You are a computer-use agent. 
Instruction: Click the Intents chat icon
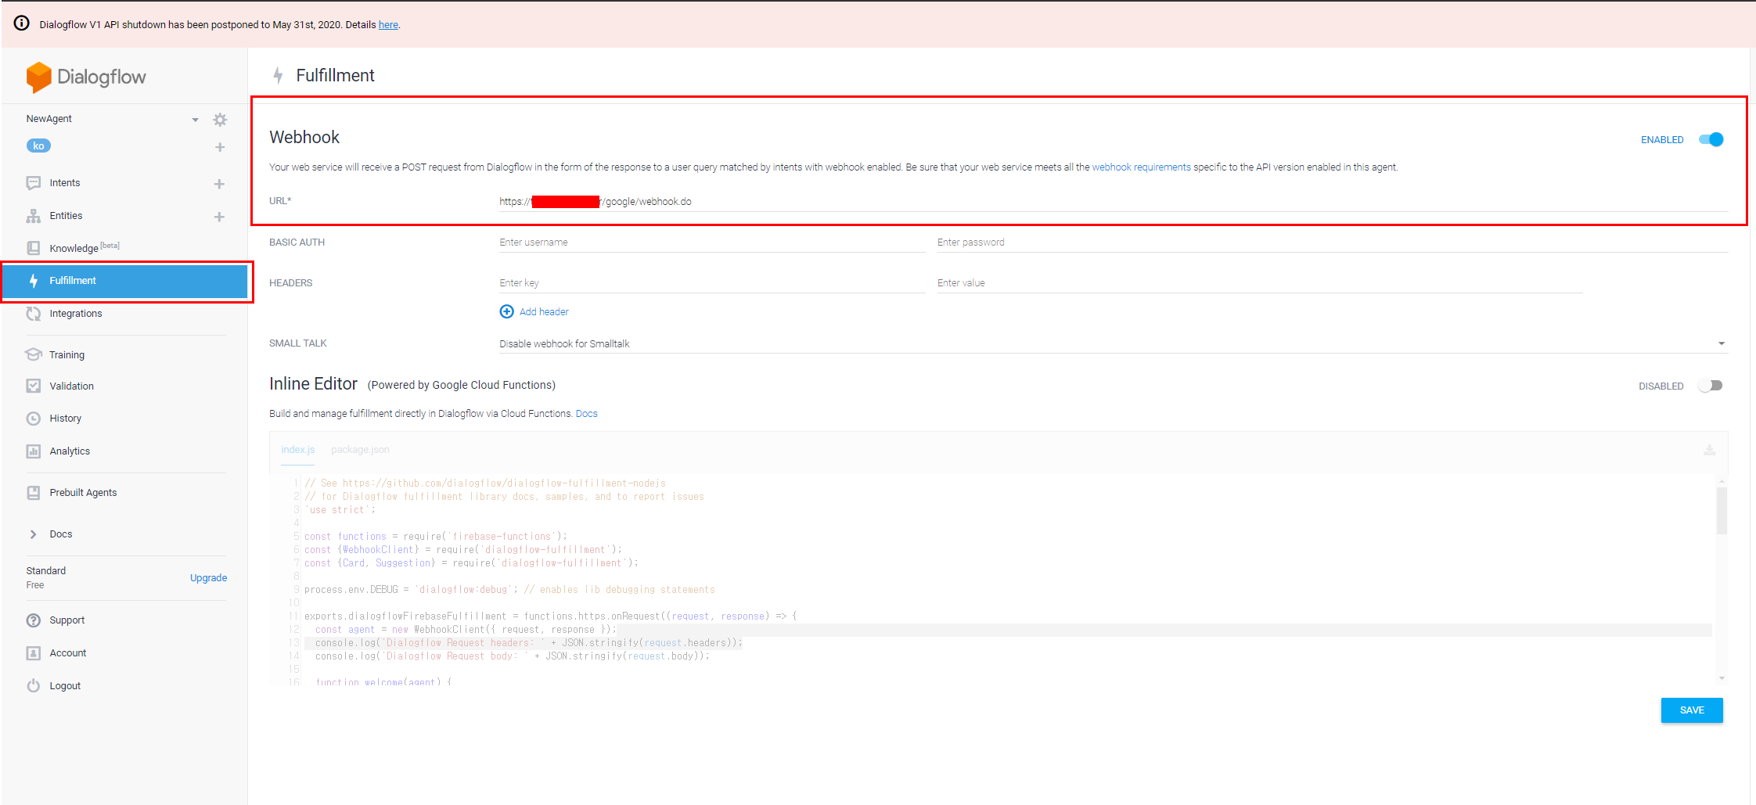34,183
